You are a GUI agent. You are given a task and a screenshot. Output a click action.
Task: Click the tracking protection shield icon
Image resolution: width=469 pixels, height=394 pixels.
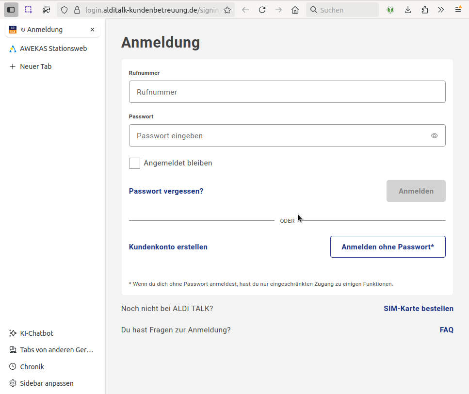tap(65, 10)
